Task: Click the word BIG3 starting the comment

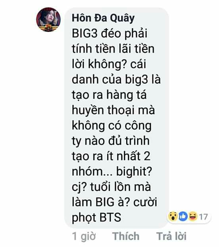Action: [x=85, y=33]
